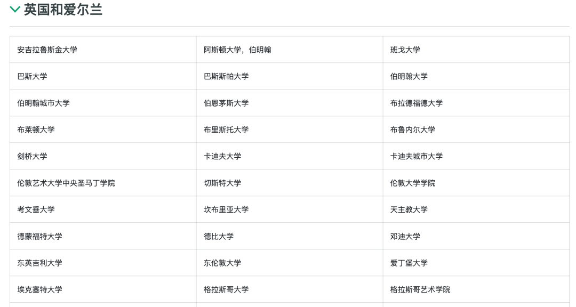Click on 坎布里亚大学

(226, 209)
